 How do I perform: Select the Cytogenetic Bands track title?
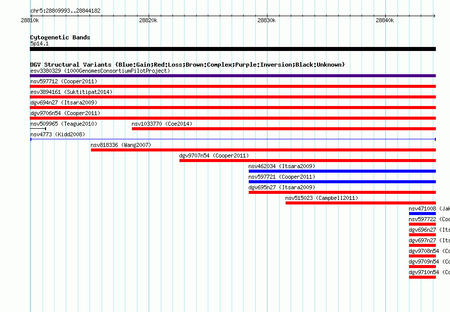coord(60,37)
